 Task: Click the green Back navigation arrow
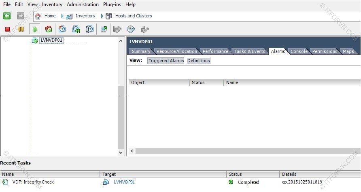click(x=7, y=16)
